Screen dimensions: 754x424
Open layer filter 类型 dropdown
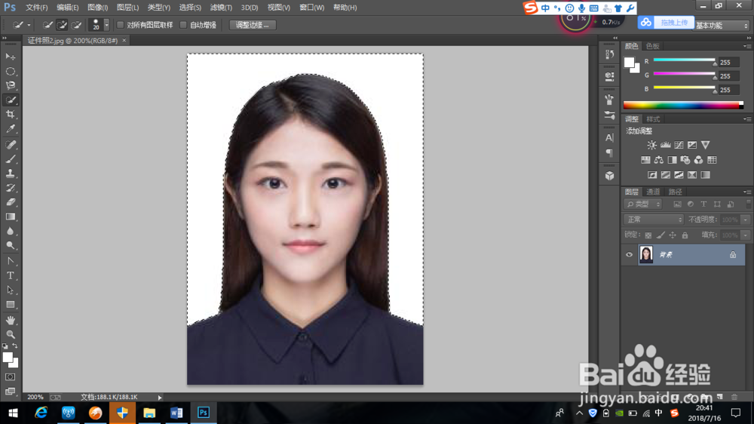[x=643, y=204]
